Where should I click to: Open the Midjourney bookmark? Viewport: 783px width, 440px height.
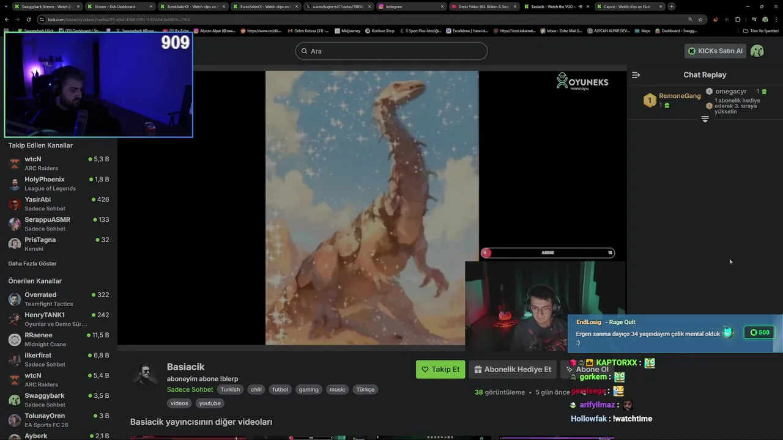tap(348, 31)
